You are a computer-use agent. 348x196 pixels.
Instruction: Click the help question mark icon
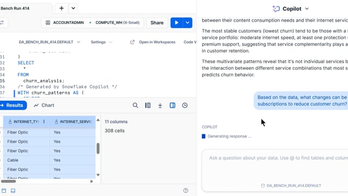coord(186,191)
